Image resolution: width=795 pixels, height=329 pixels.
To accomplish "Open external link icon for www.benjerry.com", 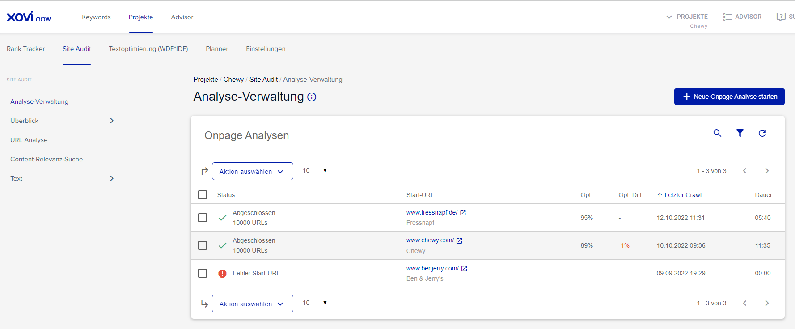I will click(x=464, y=269).
